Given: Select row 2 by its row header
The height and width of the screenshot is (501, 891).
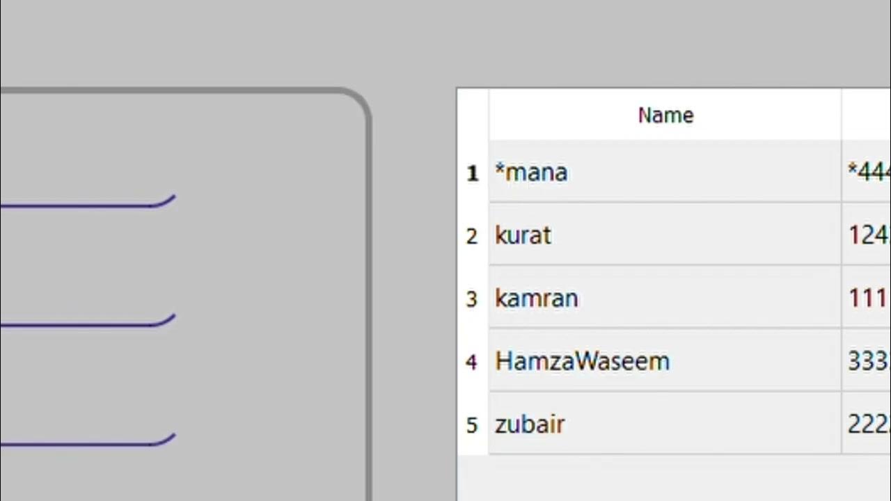Looking at the screenshot, I should (x=473, y=236).
